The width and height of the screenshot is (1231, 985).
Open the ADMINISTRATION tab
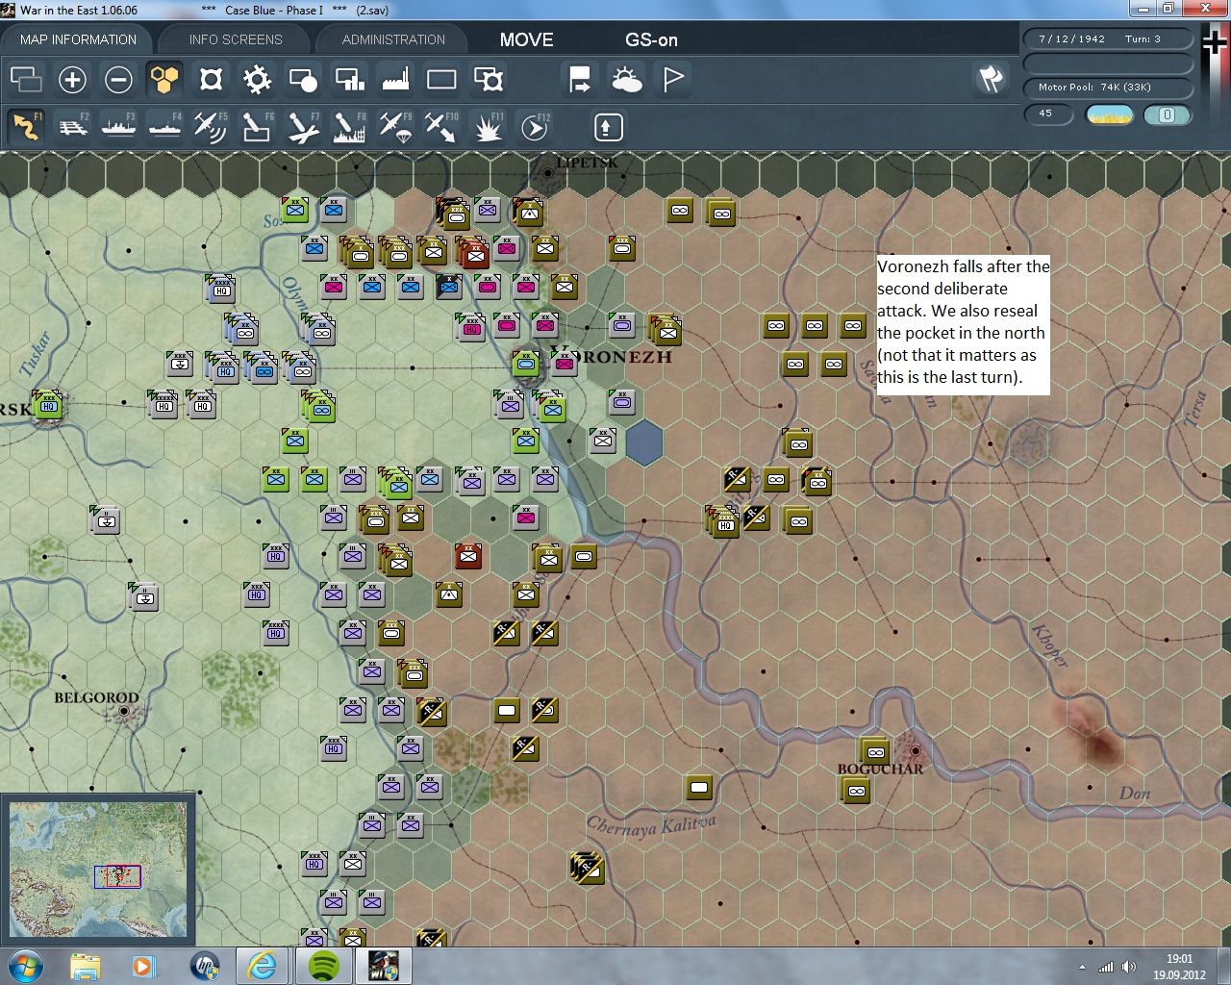(393, 39)
